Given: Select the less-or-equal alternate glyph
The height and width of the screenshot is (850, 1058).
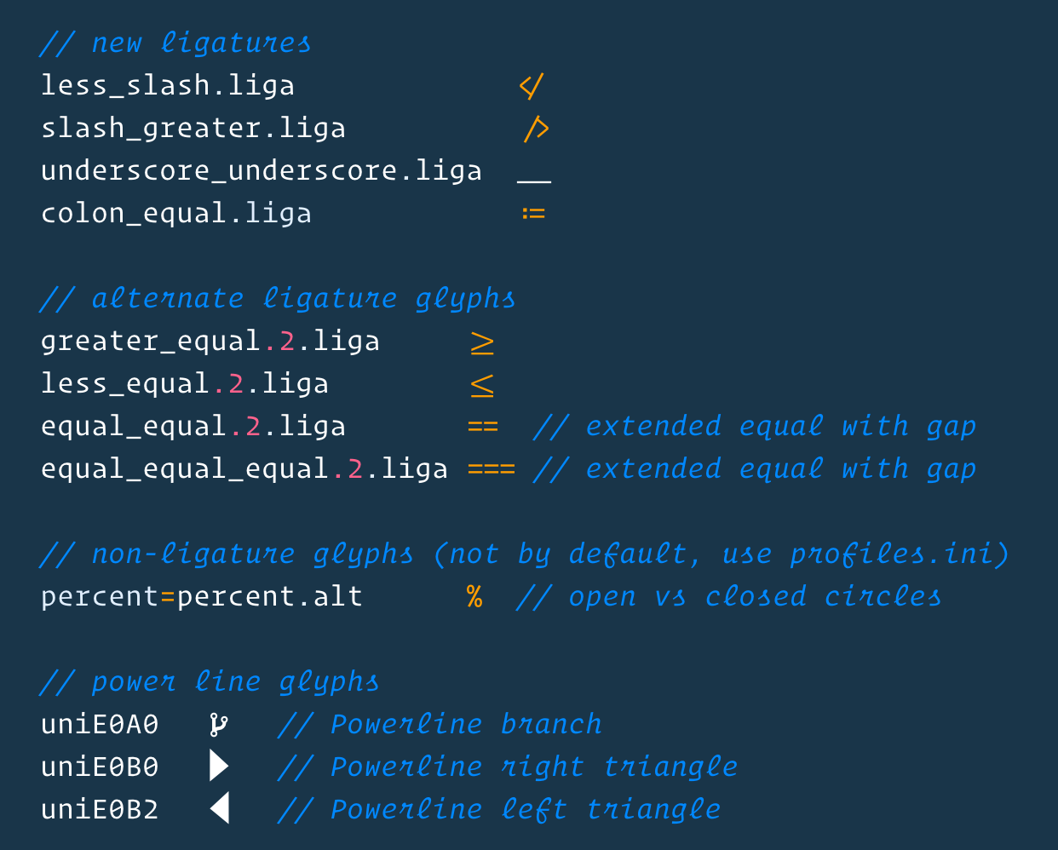Looking at the screenshot, I should coord(482,385).
